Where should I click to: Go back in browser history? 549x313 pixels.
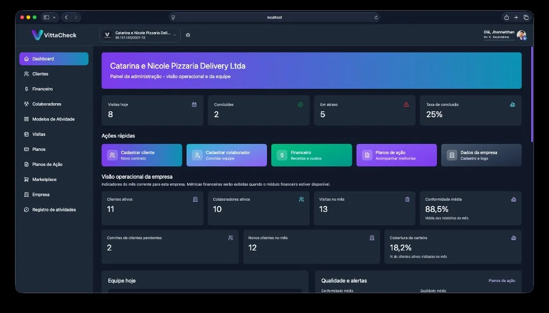tap(66, 18)
